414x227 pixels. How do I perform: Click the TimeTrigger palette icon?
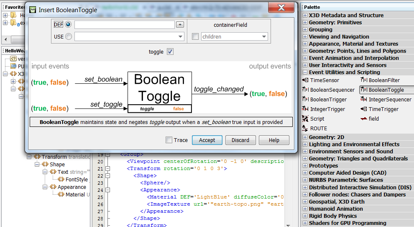tap(364, 109)
